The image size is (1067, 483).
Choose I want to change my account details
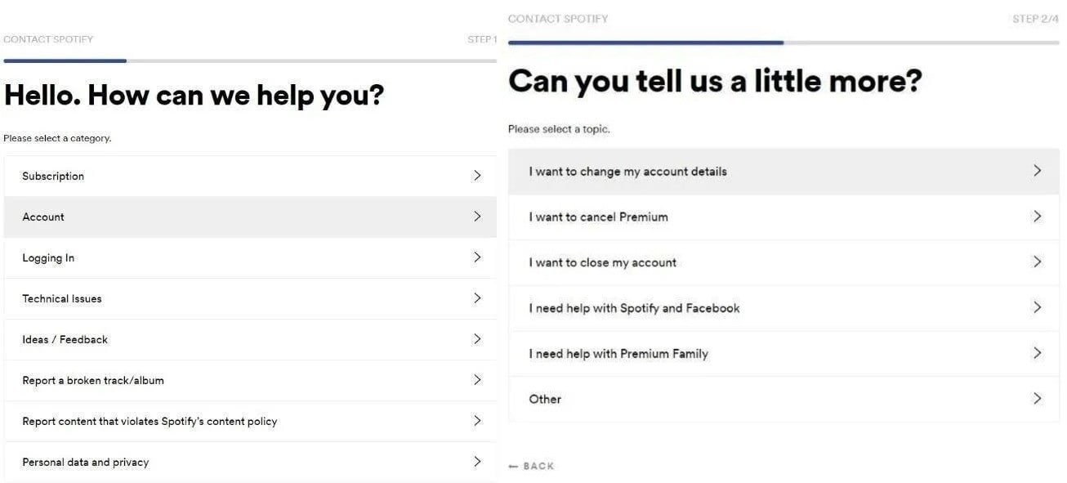point(627,172)
